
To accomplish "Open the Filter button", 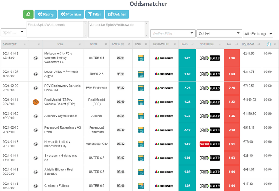I will click(95, 14).
